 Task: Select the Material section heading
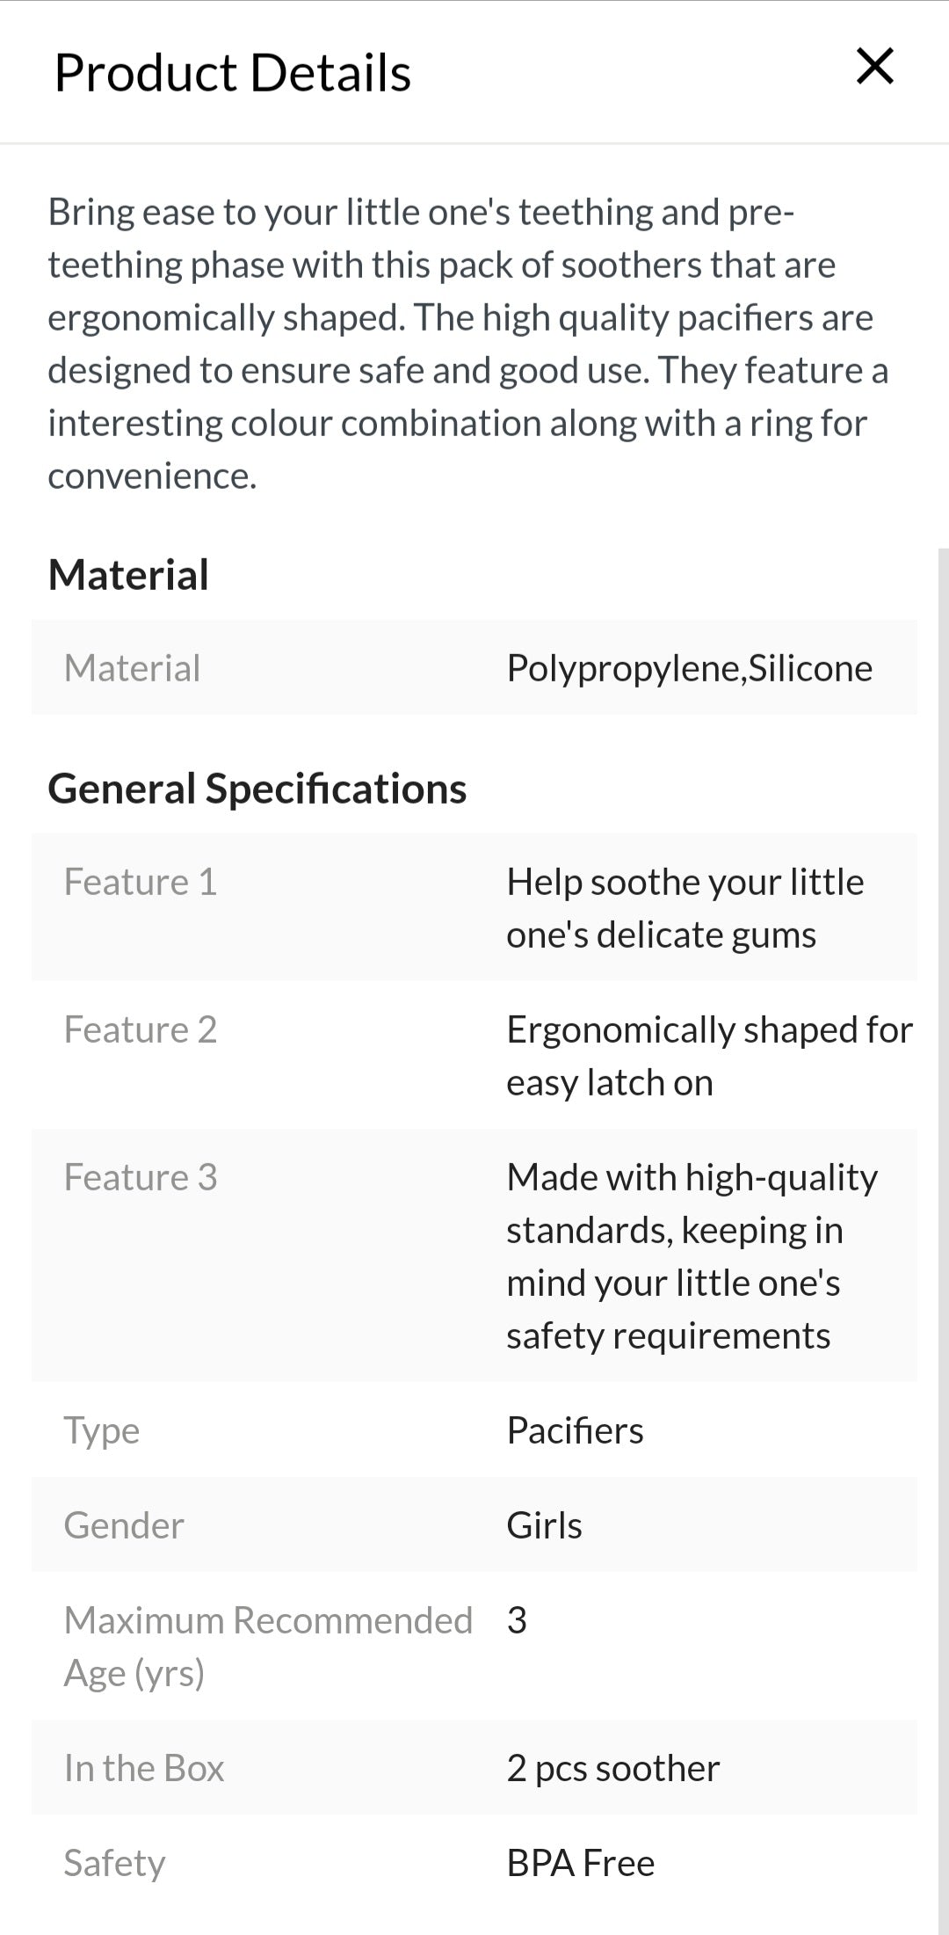coord(128,575)
